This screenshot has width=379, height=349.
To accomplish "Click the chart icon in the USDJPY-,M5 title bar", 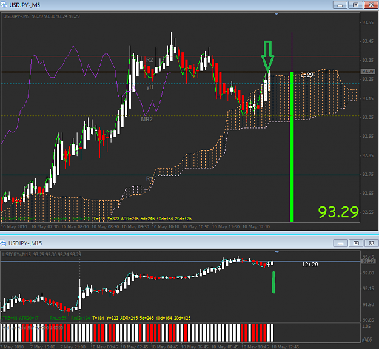I will click(x=4, y=5).
